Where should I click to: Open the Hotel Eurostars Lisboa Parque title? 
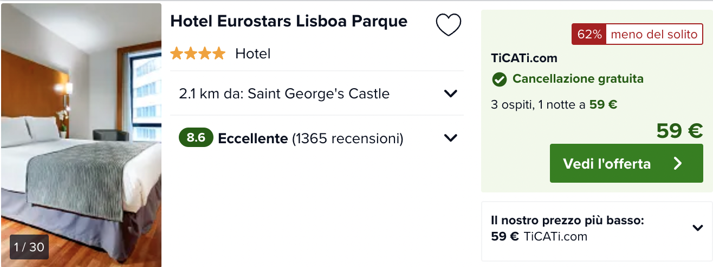[289, 21]
